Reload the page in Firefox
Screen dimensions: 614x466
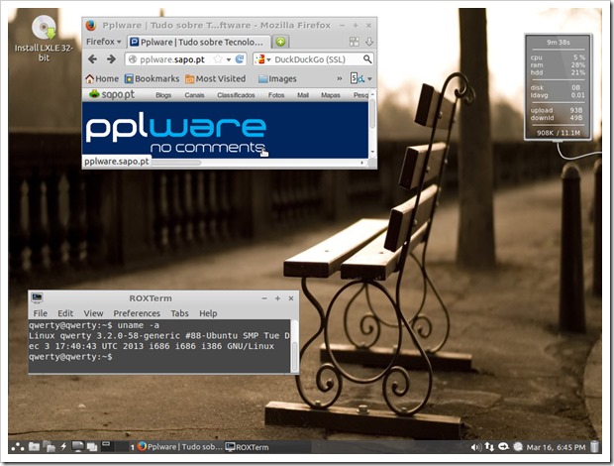pos(240,59)
